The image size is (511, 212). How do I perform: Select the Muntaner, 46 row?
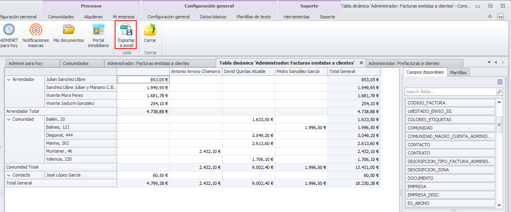coord(81,151)
